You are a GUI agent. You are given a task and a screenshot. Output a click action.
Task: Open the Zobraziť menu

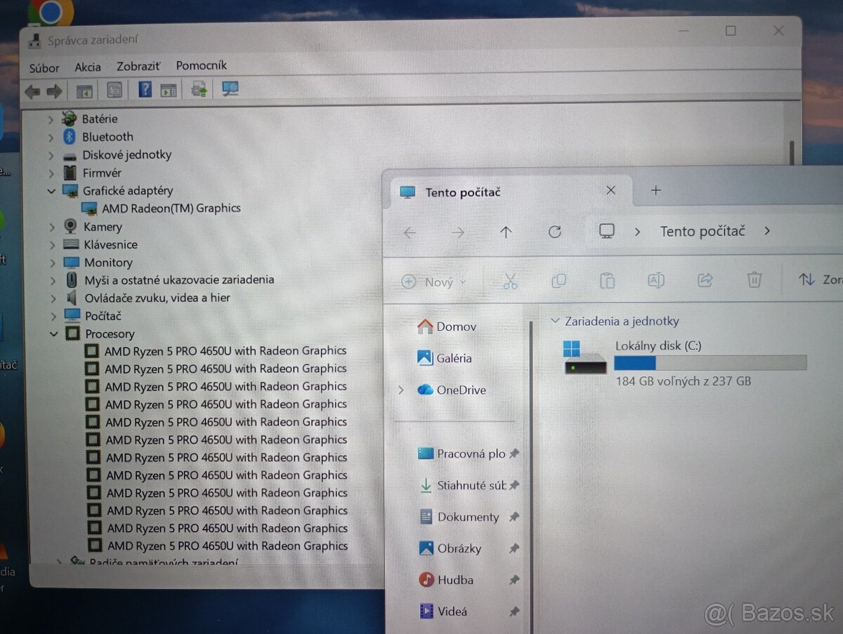pos(138,66)
